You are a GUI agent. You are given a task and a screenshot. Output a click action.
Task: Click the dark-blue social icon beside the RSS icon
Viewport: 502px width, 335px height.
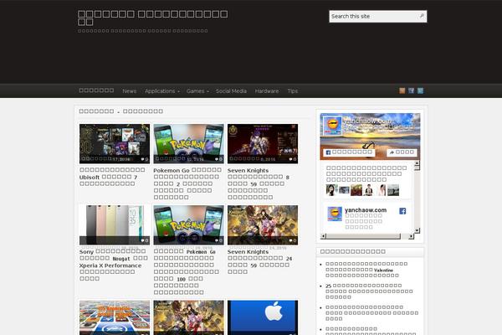(412, 90)
